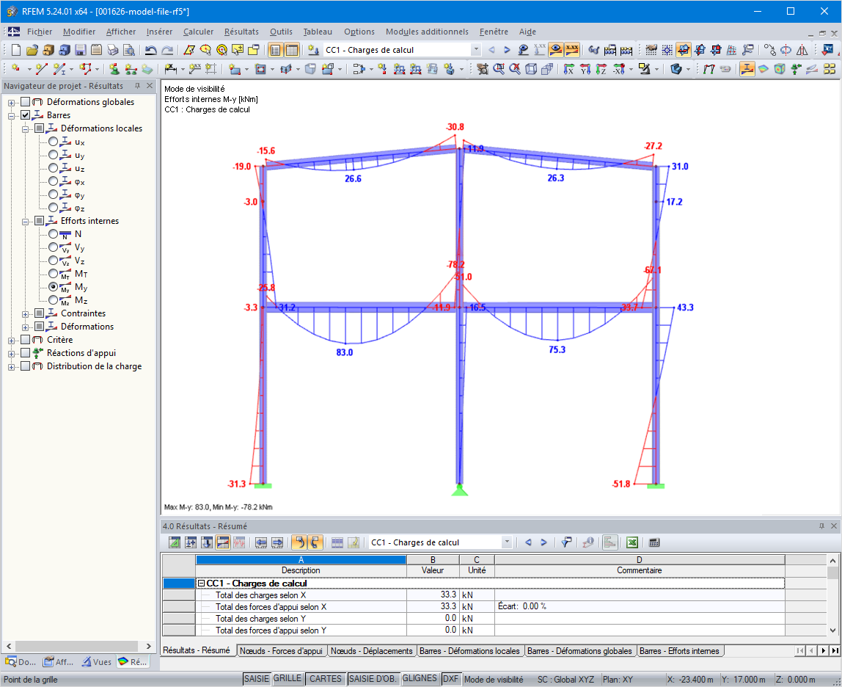Screen dimensions: 842x687
Task: Toggle the DXF status bar button
Action: (x=450, y=679)
